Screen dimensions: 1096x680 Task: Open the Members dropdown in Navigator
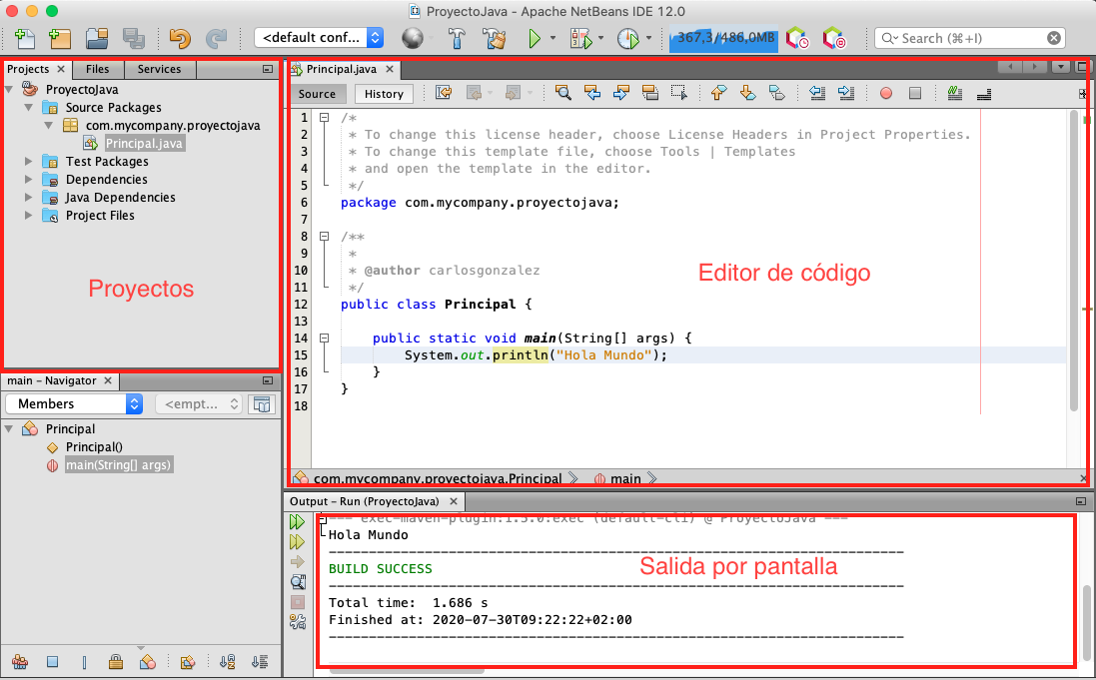[x=73, y=404]
